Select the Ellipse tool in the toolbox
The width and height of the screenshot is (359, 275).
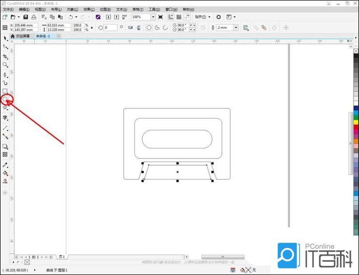[x=6, y=99]
